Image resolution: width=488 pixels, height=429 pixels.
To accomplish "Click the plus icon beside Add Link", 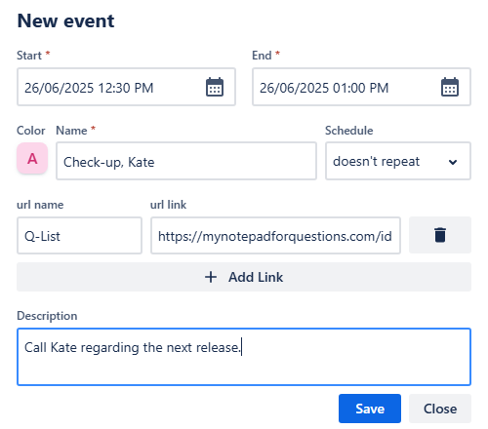I will (211, 277).
